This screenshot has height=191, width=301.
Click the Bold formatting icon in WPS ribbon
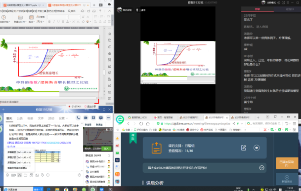pyautogui.click(x=49, y=22)
